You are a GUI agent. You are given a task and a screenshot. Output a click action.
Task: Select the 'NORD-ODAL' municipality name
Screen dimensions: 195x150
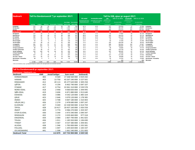[x=20, y=90]
